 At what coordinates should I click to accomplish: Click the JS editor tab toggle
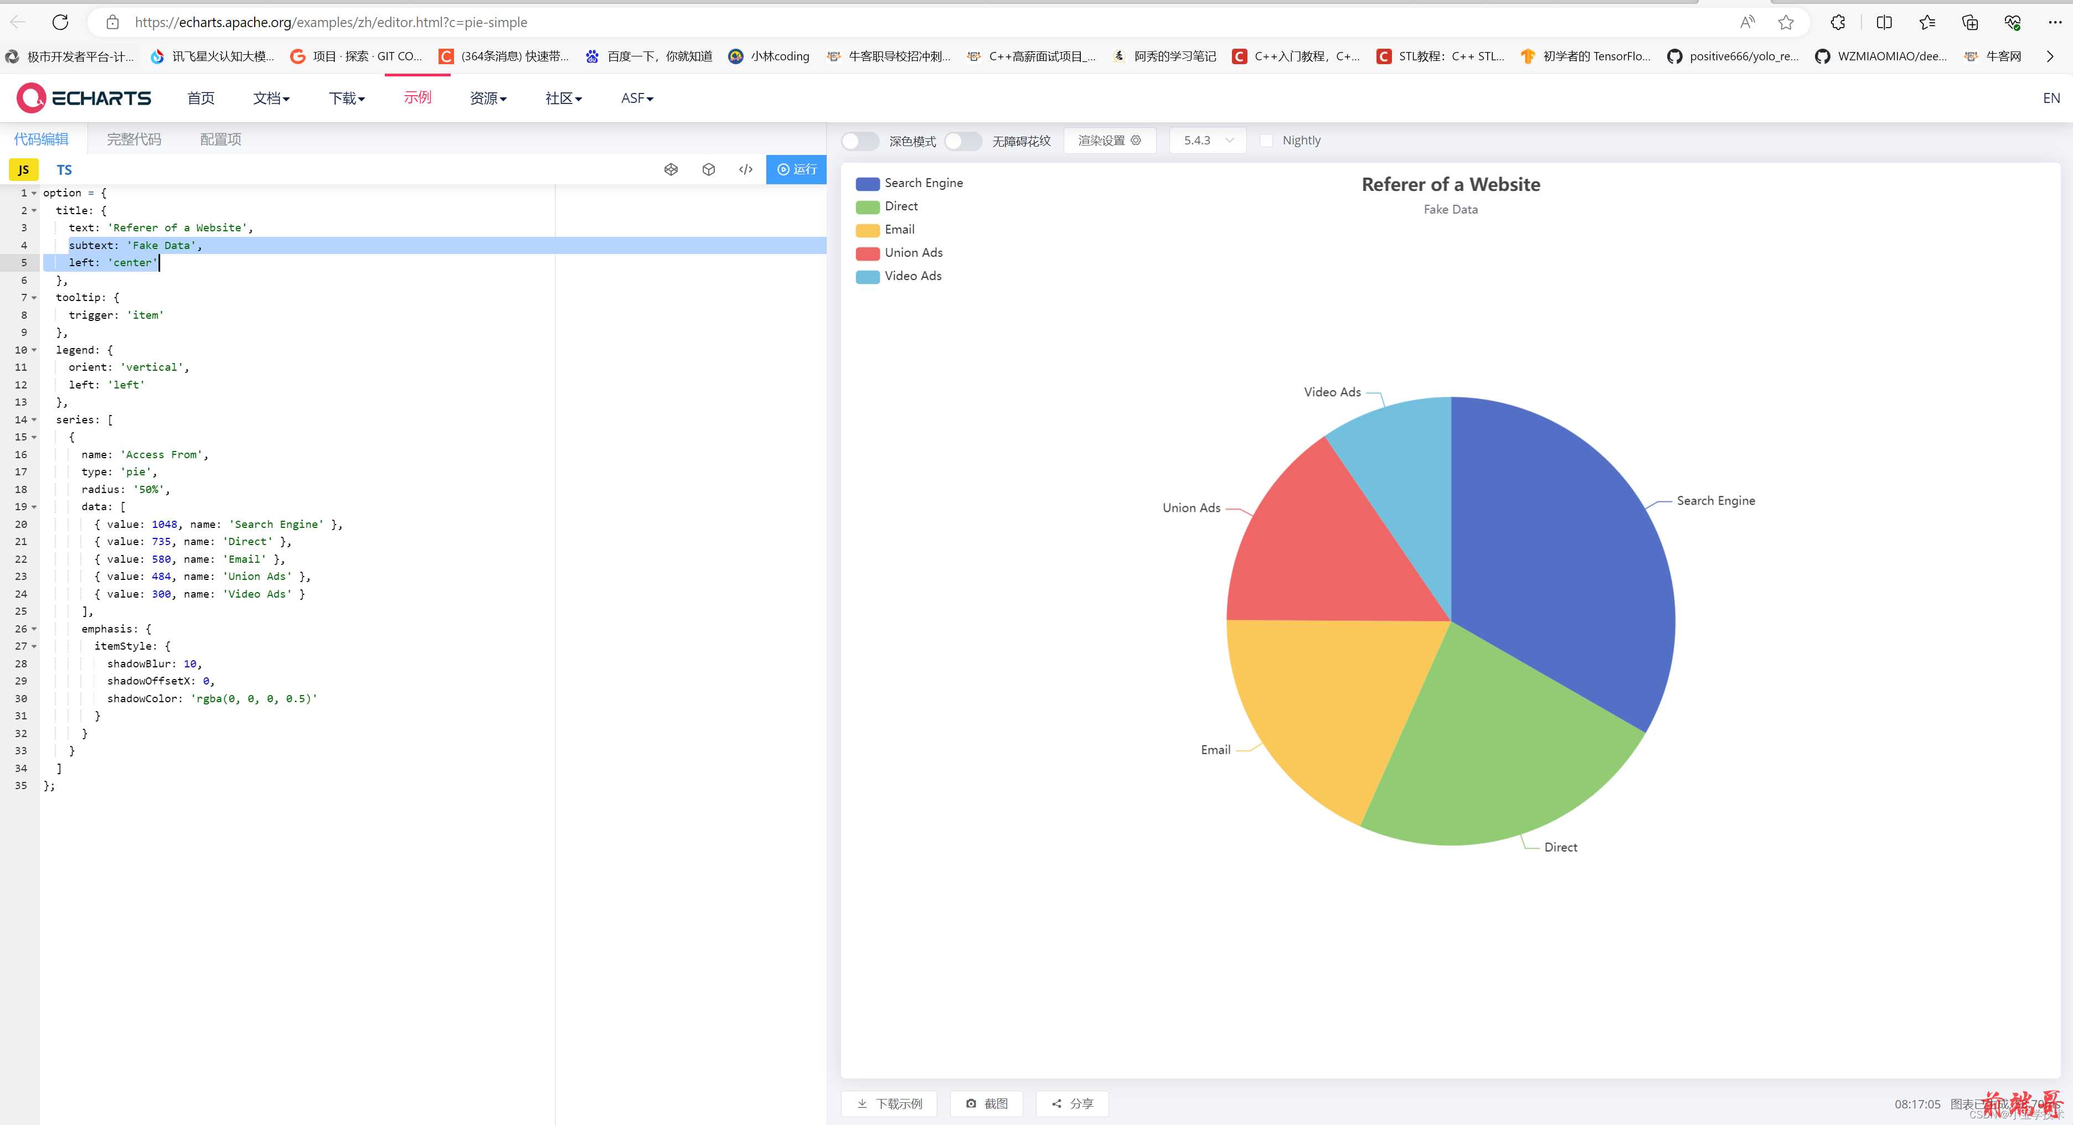(x=24, y=169)
